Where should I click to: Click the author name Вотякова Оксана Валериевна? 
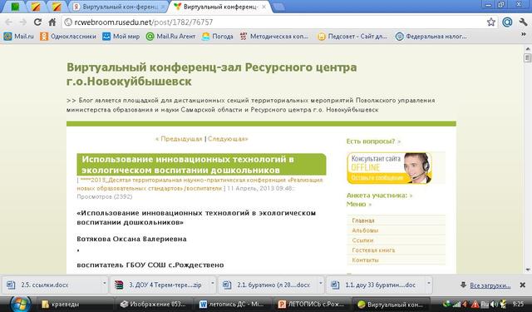click(131, 239)
